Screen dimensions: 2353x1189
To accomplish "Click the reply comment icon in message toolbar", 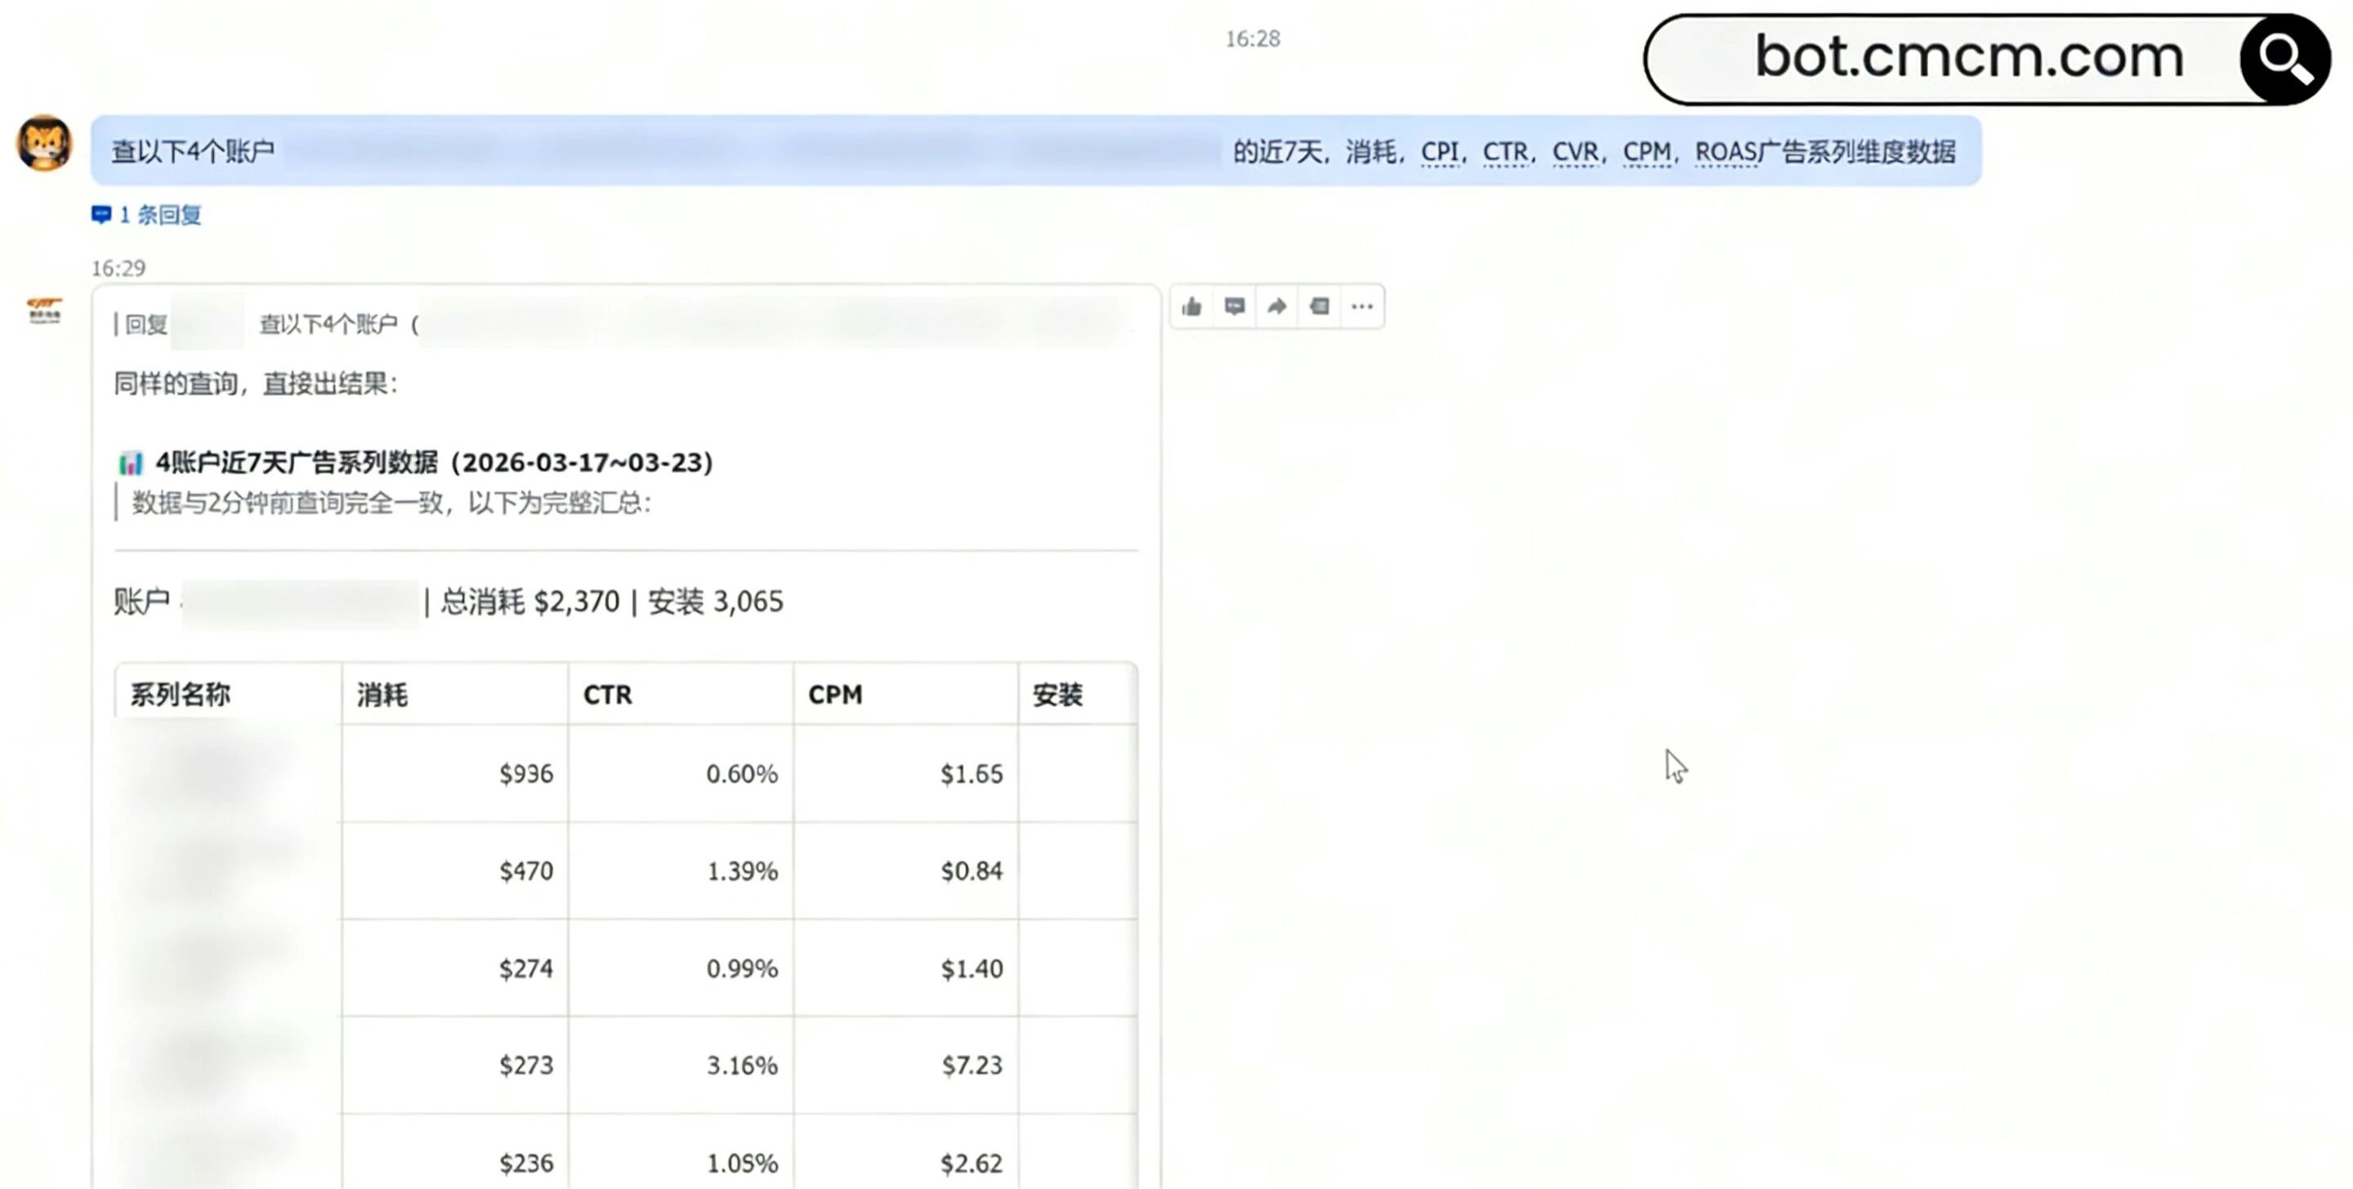I will (x=1234, y=307).
